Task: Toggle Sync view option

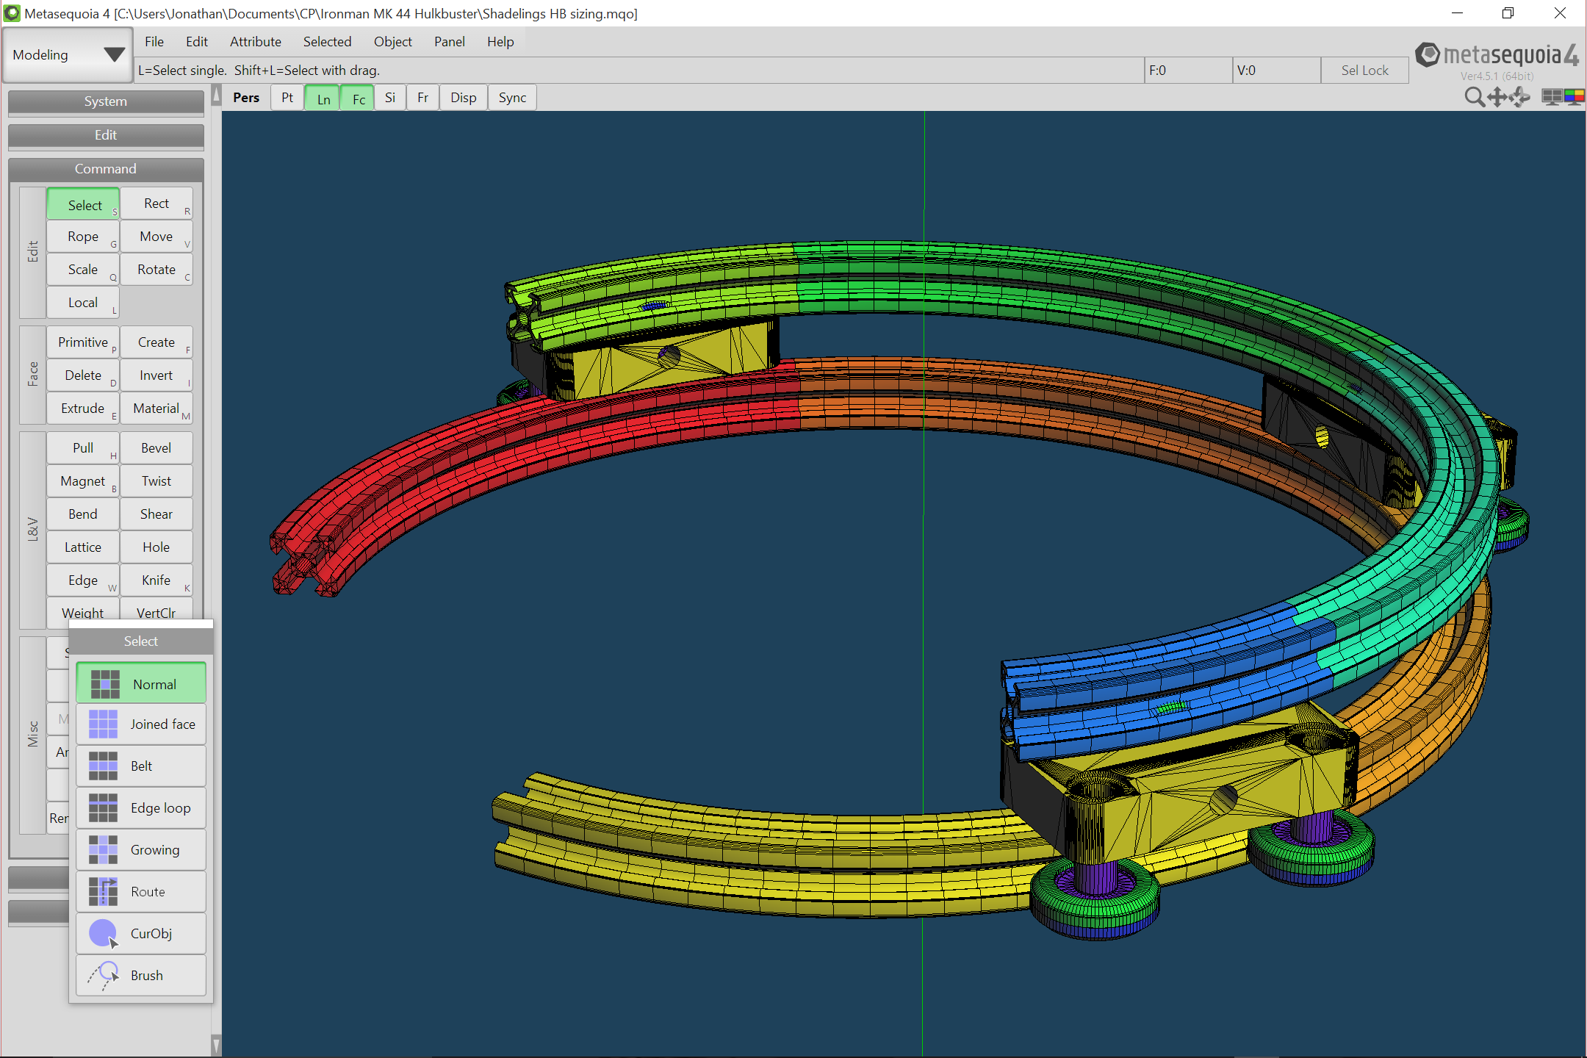Action: pyautogui.click(x=512, y=98)
